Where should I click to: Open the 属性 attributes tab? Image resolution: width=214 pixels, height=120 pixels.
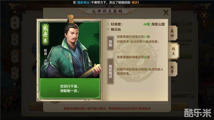[x=173, y=33]
